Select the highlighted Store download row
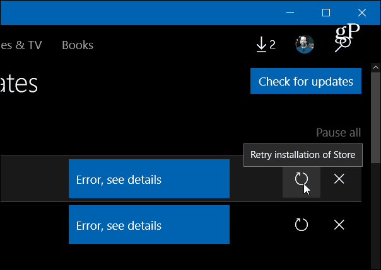 click(181, 179)
